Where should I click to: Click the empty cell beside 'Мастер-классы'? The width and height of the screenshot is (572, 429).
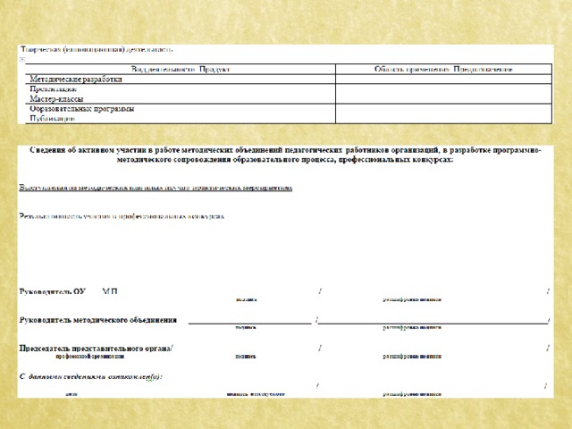point(443,94)
